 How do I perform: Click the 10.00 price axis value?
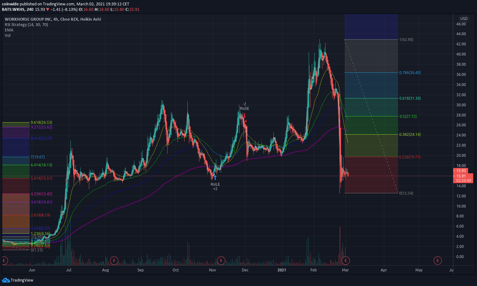[461, 206]
